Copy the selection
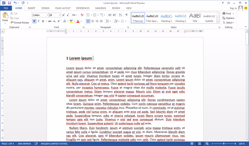Viewport: 249px width, 146px height. 15,18
